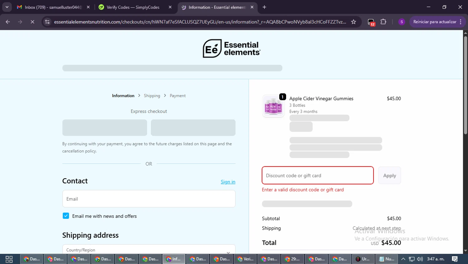Open the Windows notification center icon
Viewport: 468px width, 264px height.
455,259
